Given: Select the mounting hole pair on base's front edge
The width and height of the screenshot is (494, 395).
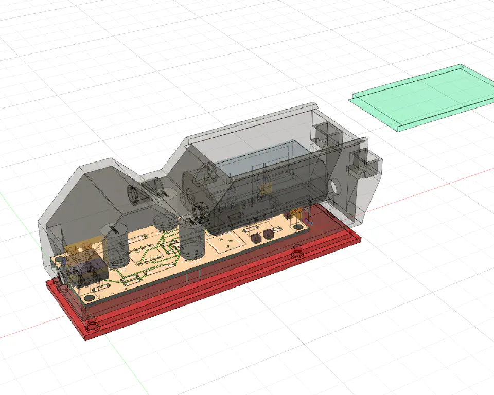Looking at the screenshot, I should point(297,252).
